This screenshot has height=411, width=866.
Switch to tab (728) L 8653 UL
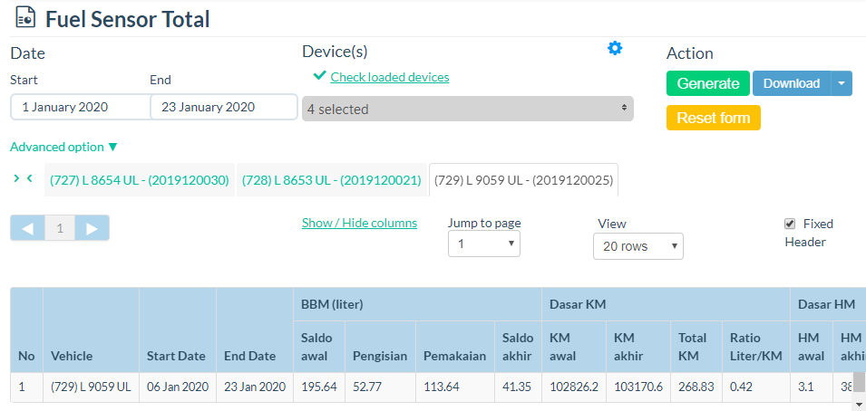331,180
